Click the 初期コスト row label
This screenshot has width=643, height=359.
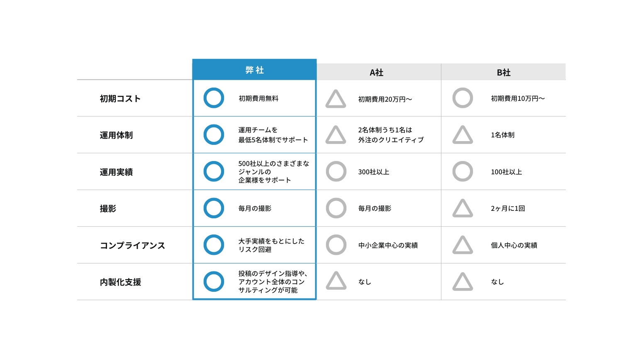(x=120, y=99)
